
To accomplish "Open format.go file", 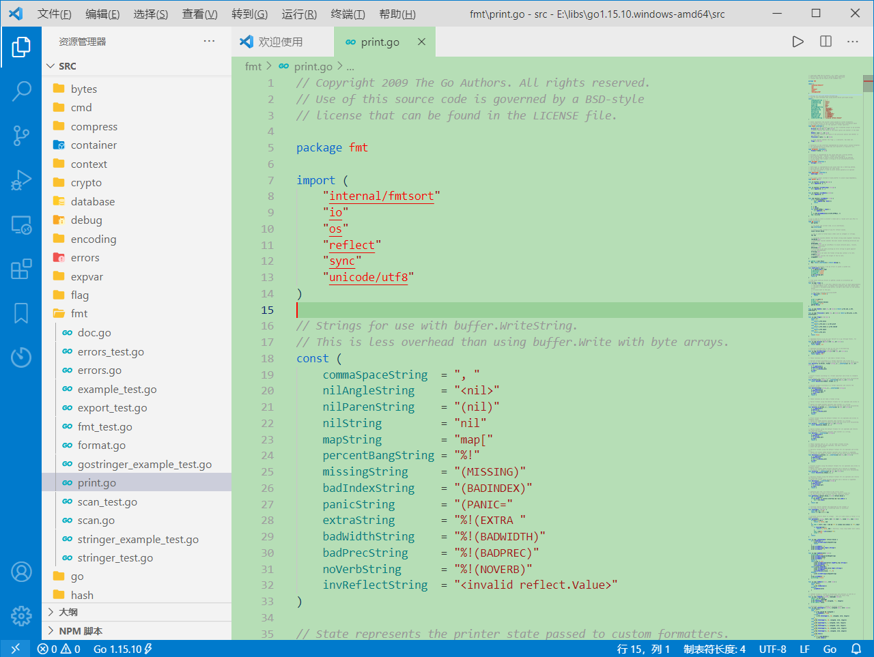I will [x=137, y=446].
